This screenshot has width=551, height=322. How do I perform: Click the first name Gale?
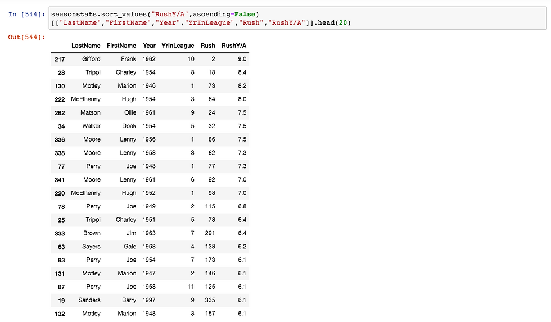[x=130, y=247]
